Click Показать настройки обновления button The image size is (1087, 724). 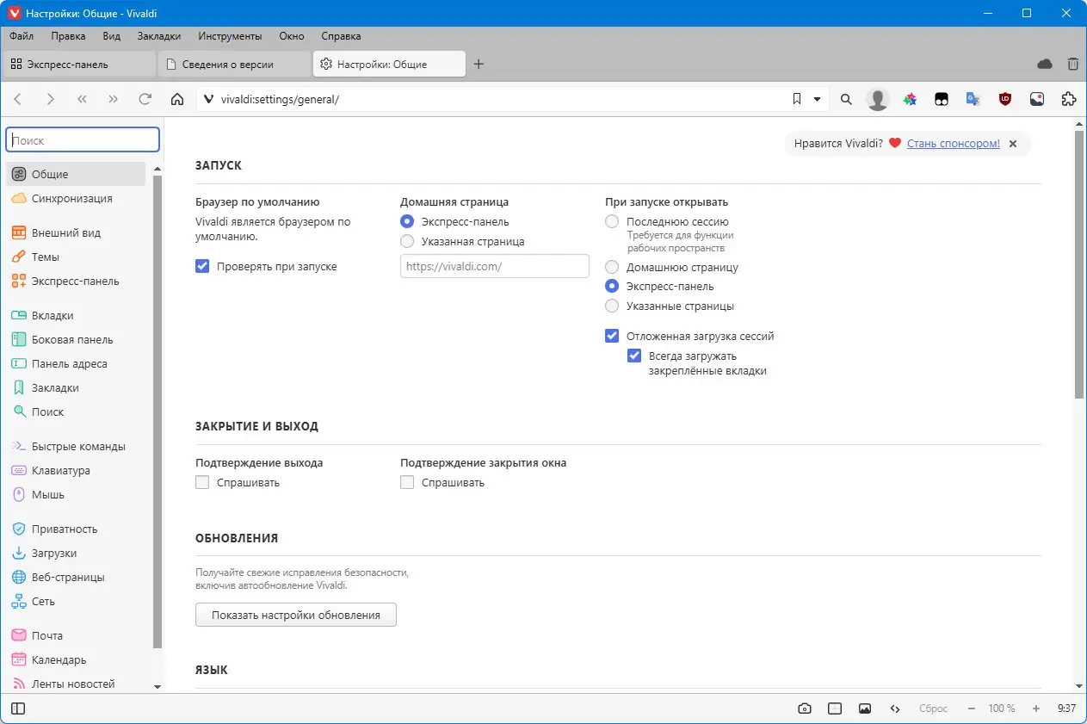[x=296, y=615]
